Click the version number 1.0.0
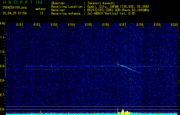The image size is (180, 115). click(39, 3)
